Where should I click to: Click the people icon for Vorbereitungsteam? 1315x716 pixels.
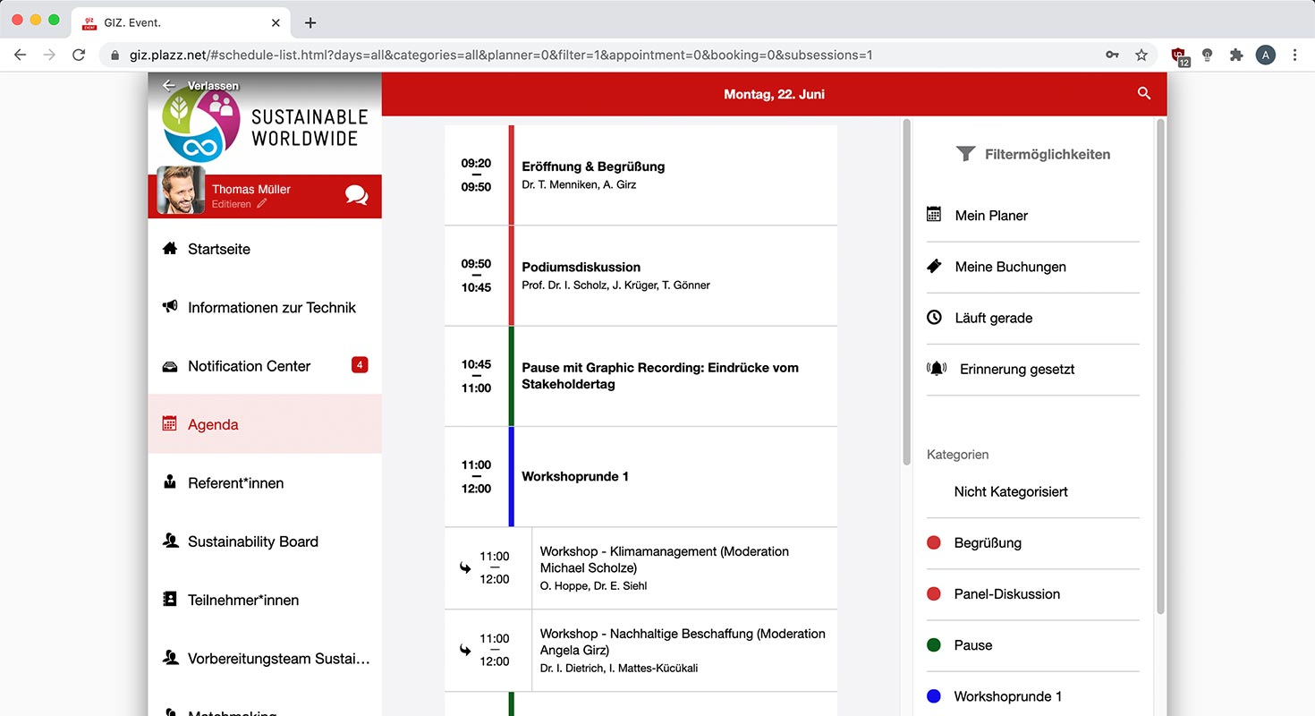click(x=170, y=658)
